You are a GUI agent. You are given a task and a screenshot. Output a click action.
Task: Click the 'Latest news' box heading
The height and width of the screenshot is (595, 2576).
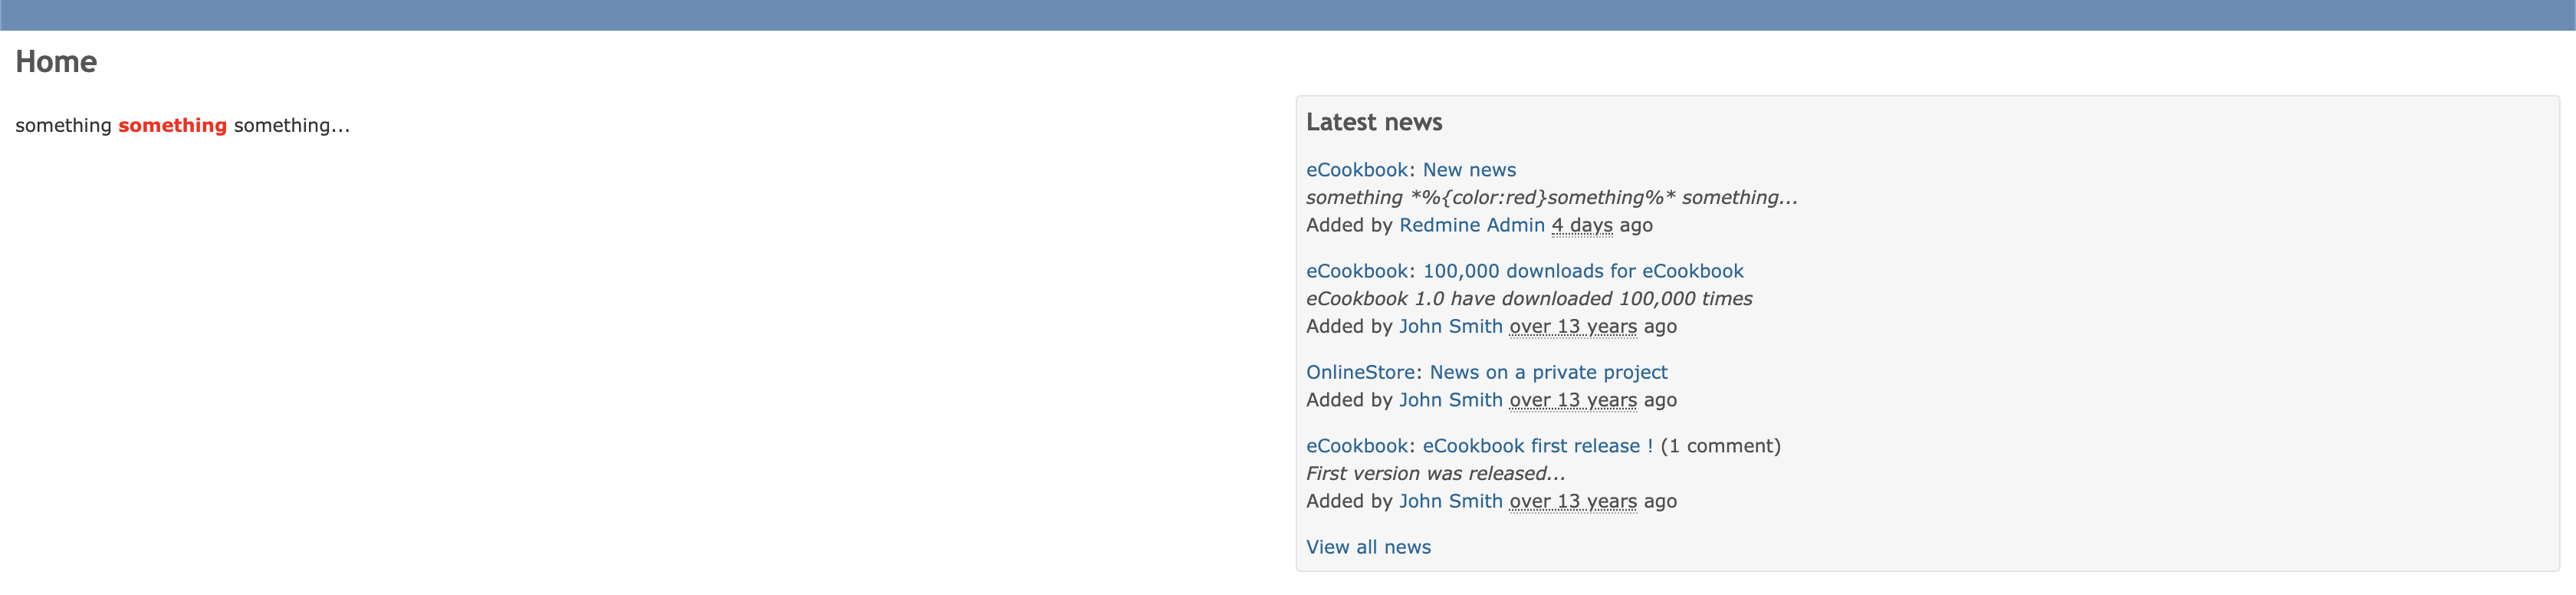click(x=1374, y=122)
